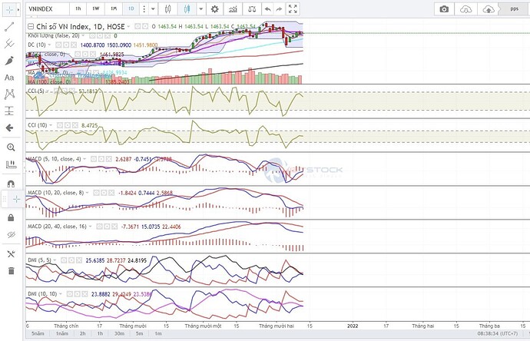Toggle the stay-in-drawing-mode crosshair button

16,199
